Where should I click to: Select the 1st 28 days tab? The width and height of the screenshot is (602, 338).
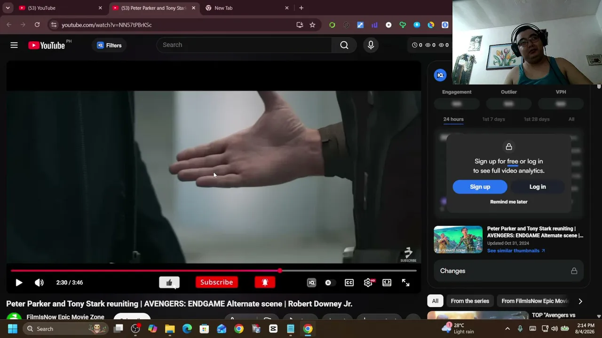tap(537, 119)
